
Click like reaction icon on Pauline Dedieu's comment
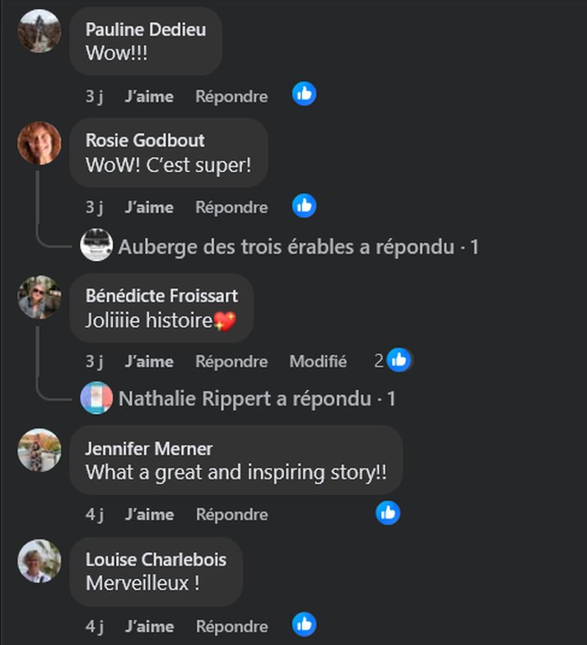click(x=304, y=94)
